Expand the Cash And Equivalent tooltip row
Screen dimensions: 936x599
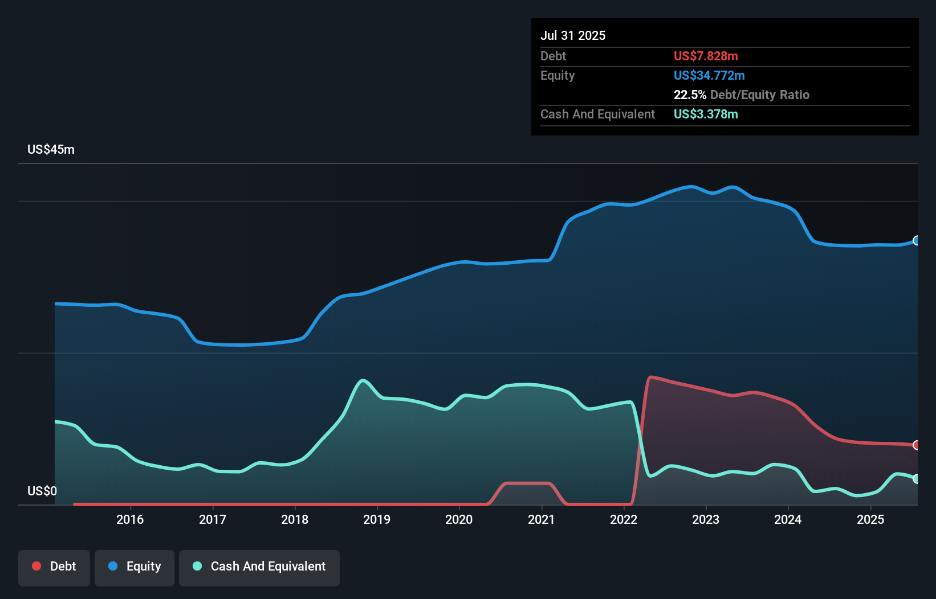coord(597,114)
